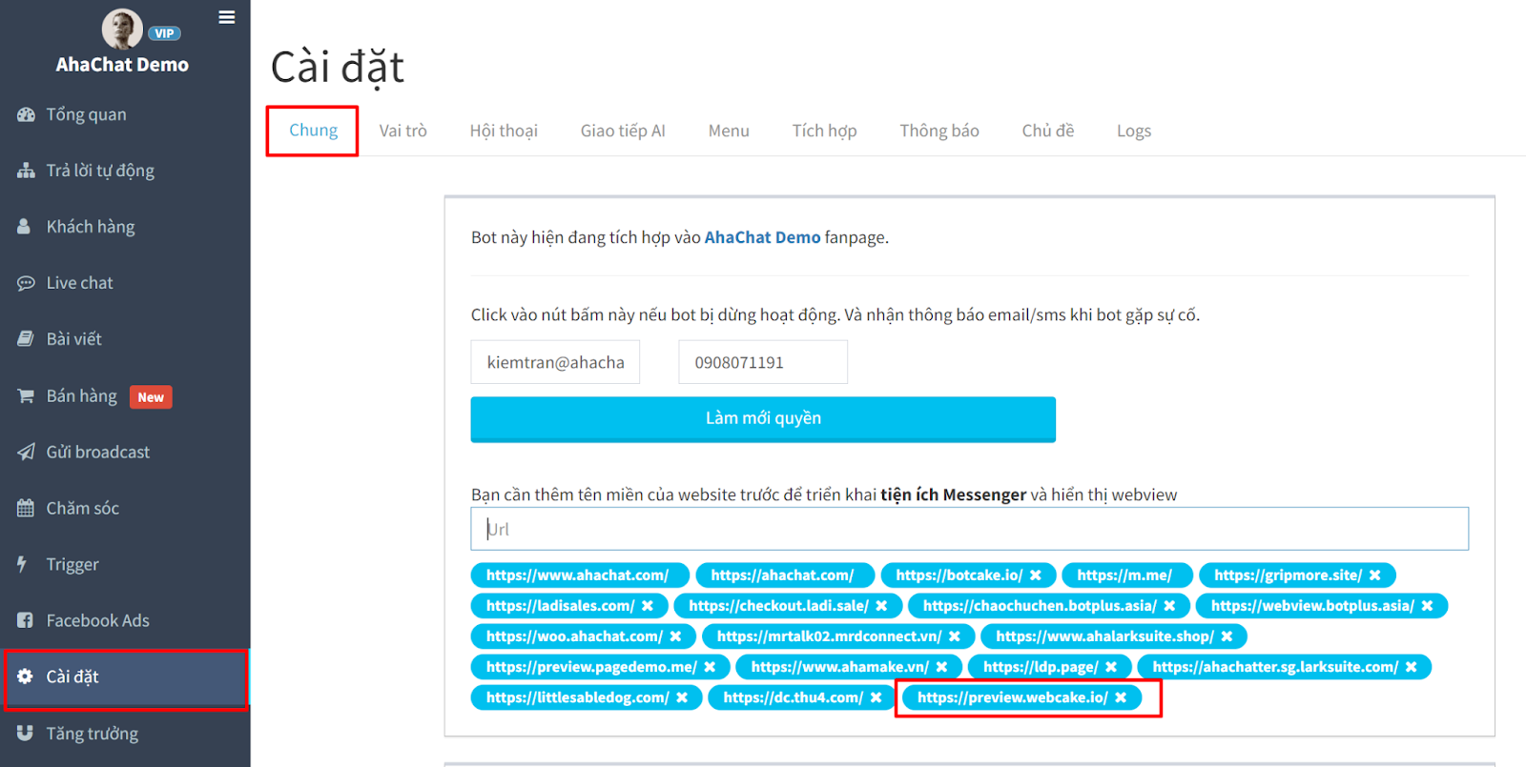Open the Giao tiếp AI tab
Viewport: 1526px width, 767px height.
623,131
